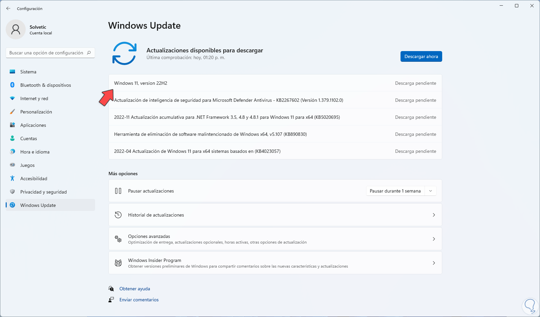Click the Descargar ahora button

pos(421,56)
